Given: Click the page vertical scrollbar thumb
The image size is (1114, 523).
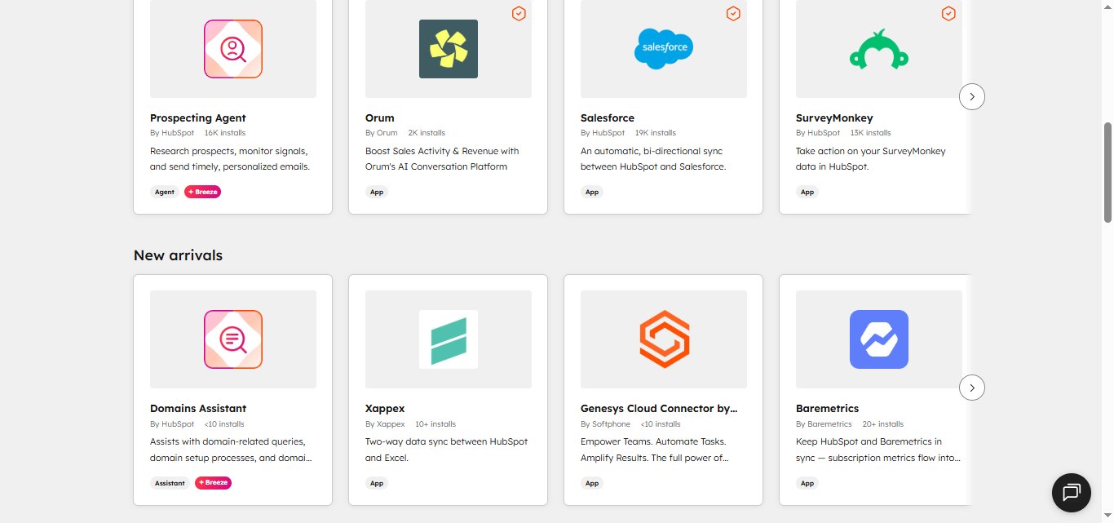Looking at the screenshot, I should (x=1107, y=172).
